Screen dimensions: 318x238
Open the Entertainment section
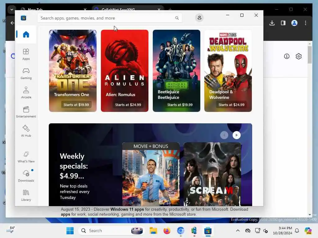tap(26, 112)
